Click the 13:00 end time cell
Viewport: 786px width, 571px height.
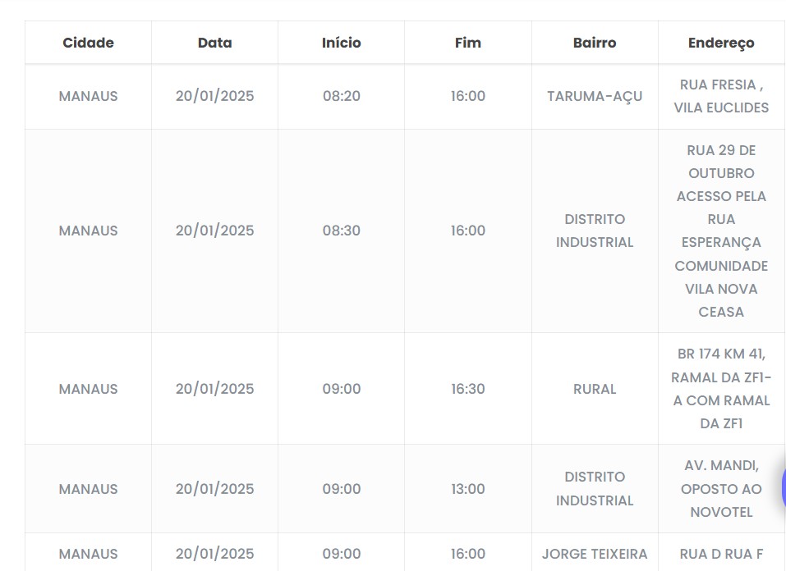(467, 489)
